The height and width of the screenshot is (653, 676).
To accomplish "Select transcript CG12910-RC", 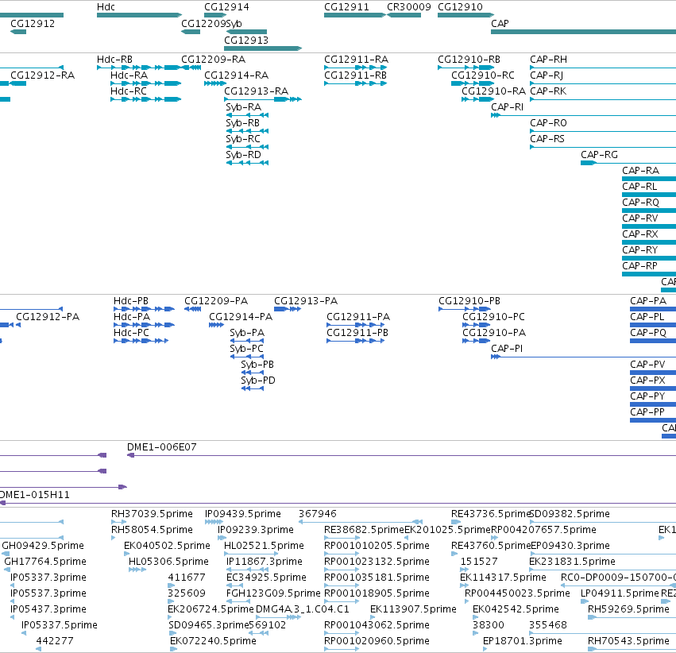I will 473,83.
